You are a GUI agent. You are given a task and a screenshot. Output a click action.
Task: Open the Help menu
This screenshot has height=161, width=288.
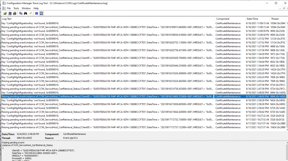[36, 8]
